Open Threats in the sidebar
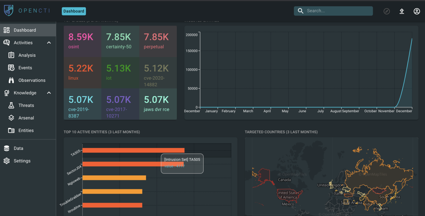The height and width of the screenshot is (216, 425). tap(28, 105)
